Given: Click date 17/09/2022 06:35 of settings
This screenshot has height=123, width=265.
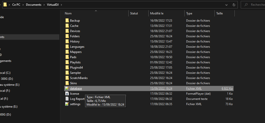Looking at the screenshot, I should pyautogui.click(x=161, y=104).
